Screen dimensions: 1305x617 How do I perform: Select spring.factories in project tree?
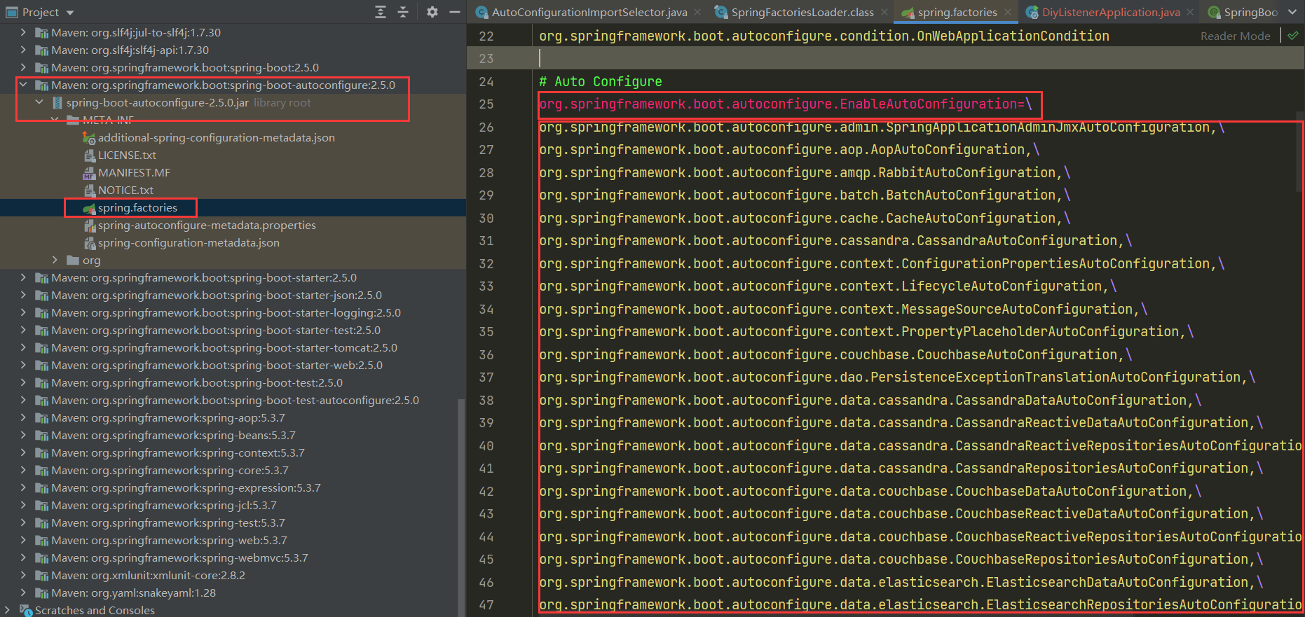point(137,207)
